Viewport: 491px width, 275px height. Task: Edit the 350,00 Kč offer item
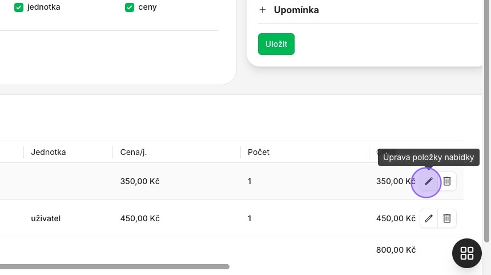point(428,181)
